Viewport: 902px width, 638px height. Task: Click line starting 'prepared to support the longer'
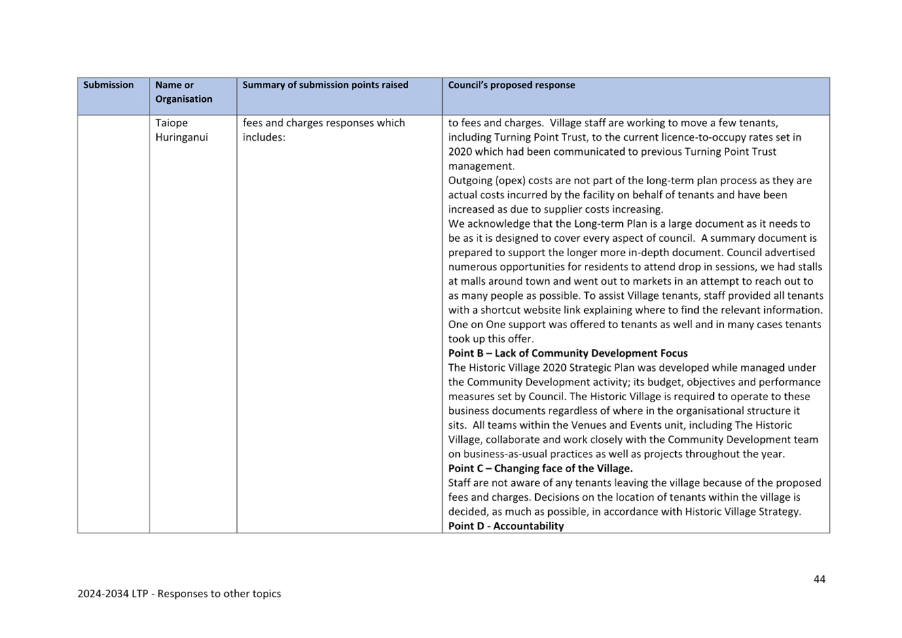632,252
